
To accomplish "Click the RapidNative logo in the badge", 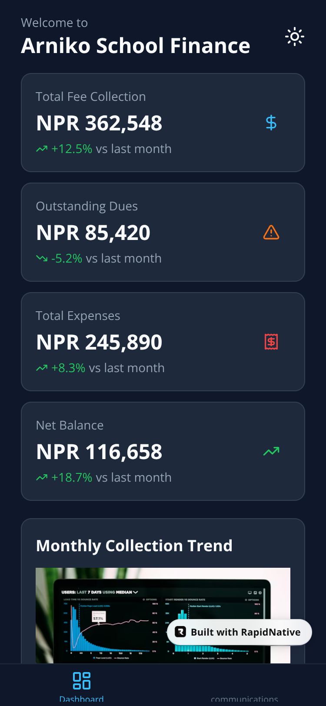I will coord(180,632).
